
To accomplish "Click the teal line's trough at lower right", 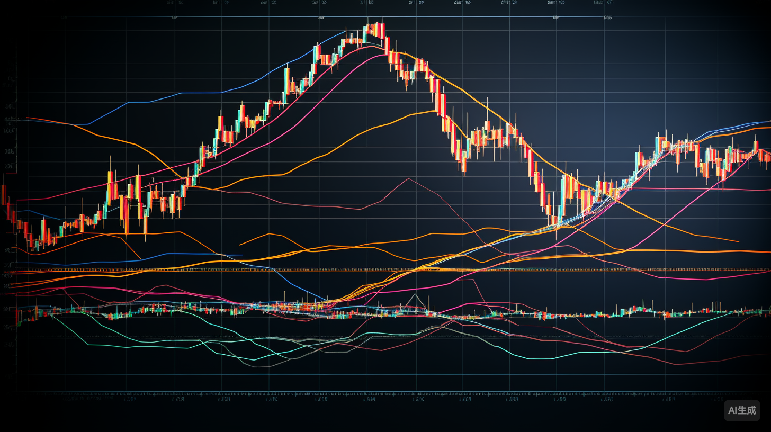I will pos(551,358).
